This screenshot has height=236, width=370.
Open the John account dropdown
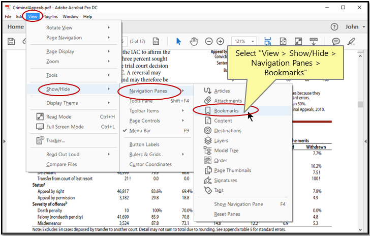[x=355, y=26]
